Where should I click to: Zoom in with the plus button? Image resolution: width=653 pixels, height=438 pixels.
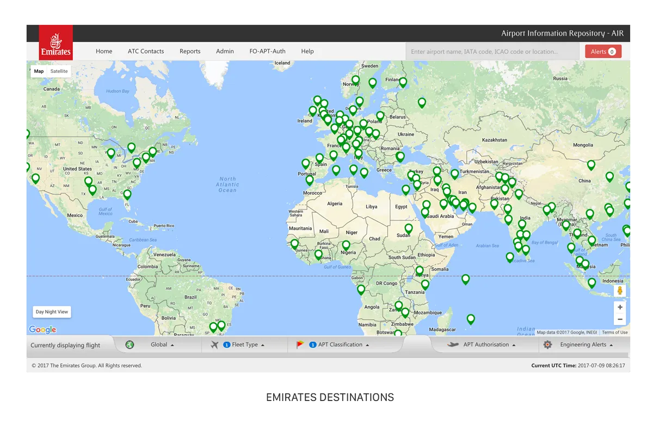point(620,307)
